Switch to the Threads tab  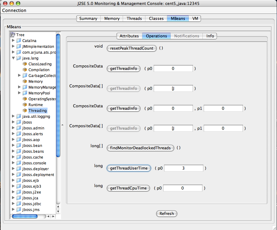point(134,18)
